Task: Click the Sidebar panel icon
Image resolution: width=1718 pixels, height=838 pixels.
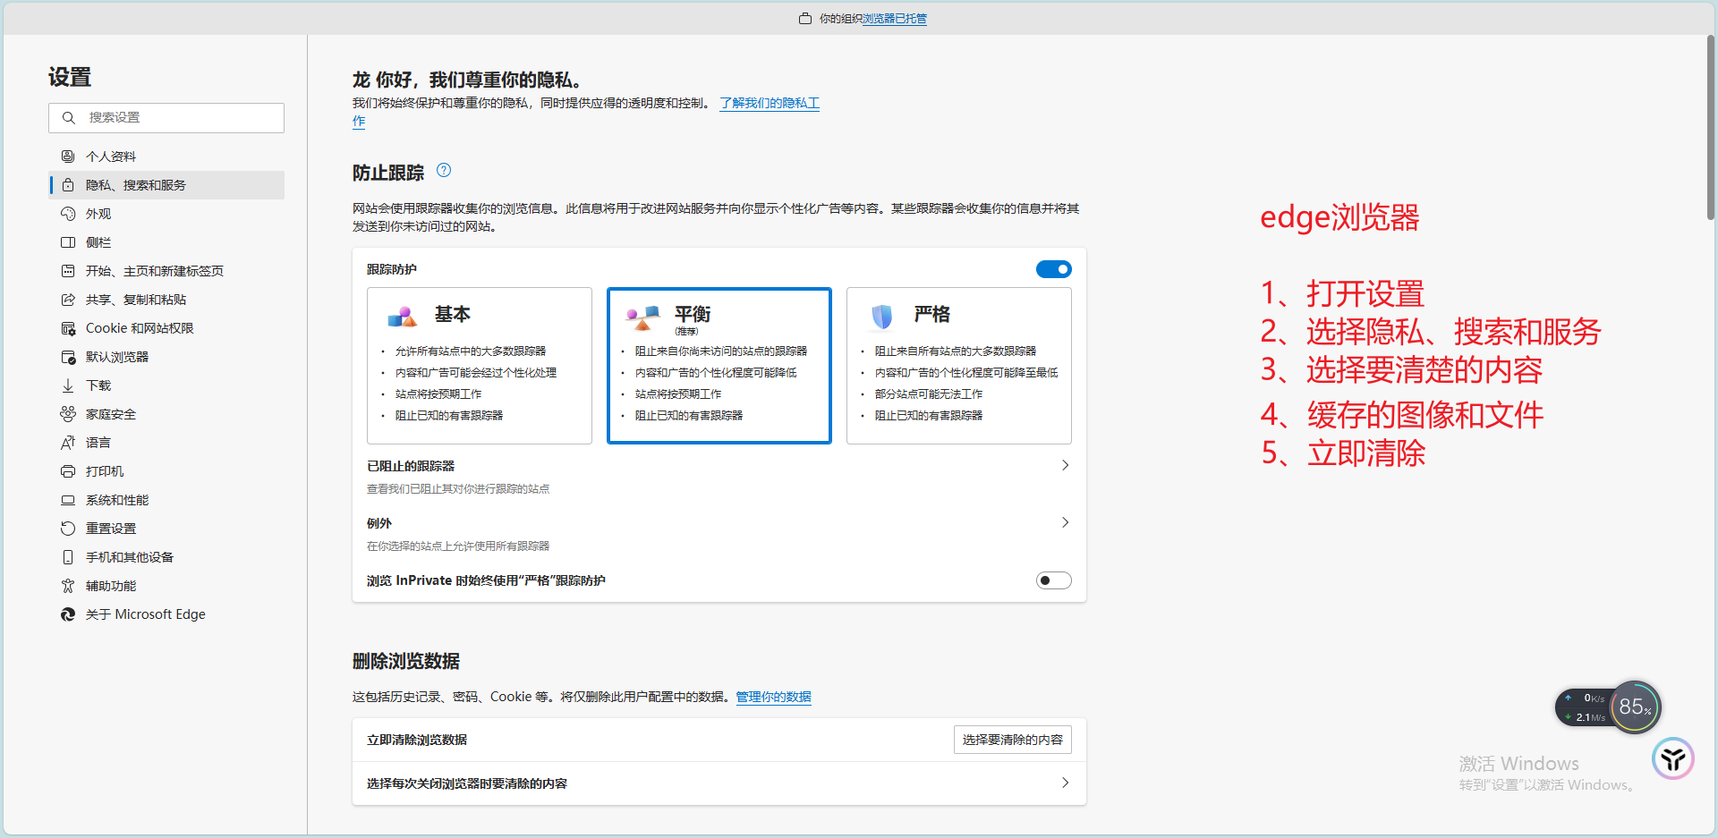Action: pyautogui.click(x=68, y=242)
